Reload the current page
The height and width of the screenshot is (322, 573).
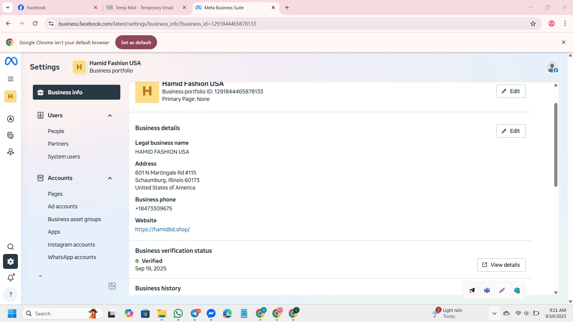coord(35,24)
